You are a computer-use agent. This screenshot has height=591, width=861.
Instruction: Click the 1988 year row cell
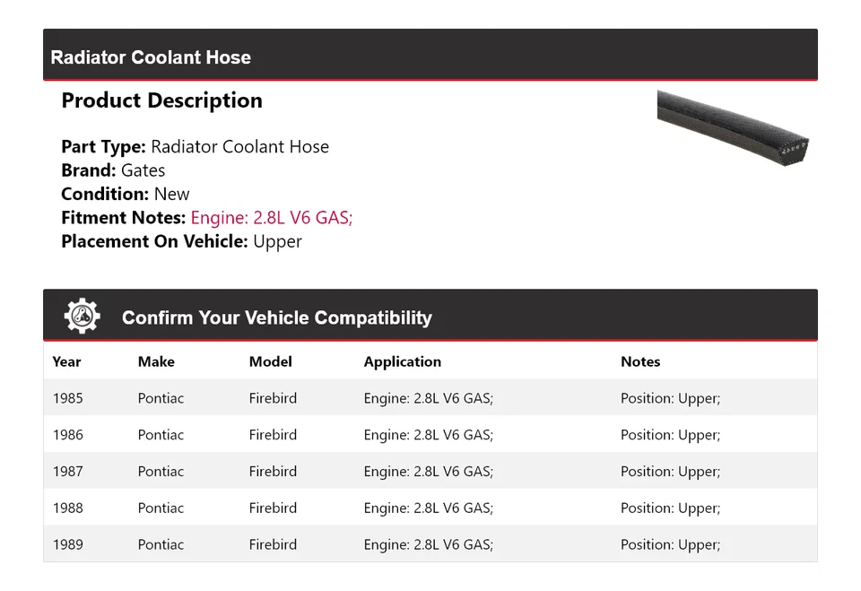coord(67,508)
